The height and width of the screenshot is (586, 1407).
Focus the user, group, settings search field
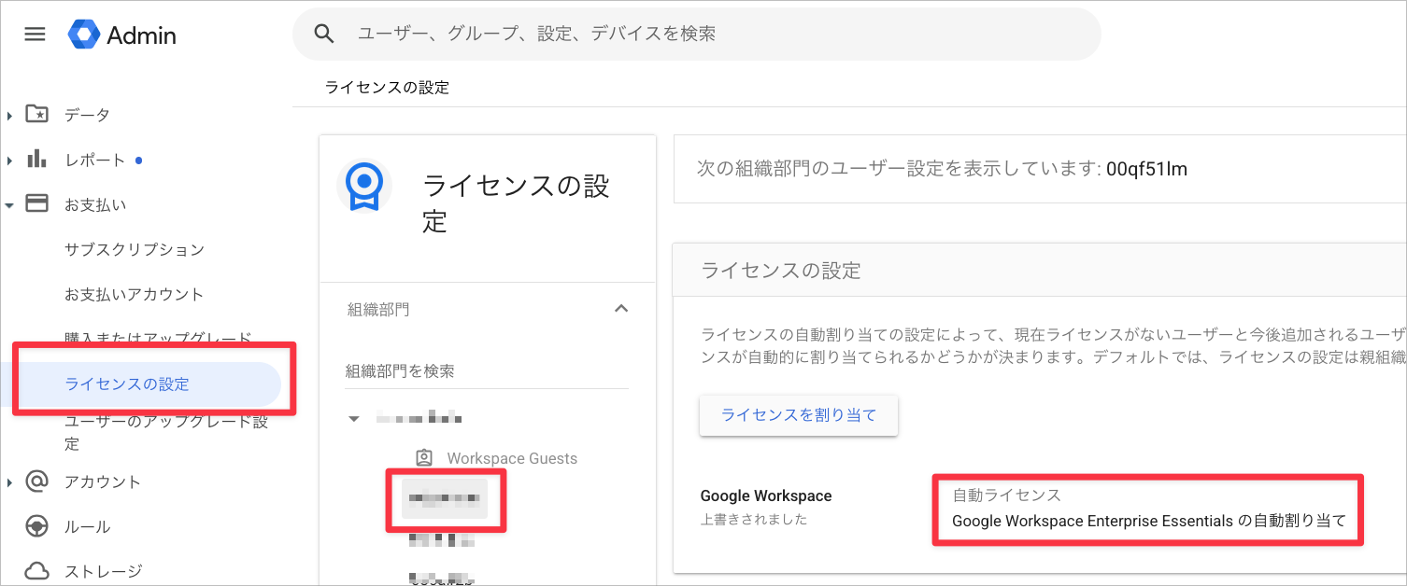click(697, 35)
